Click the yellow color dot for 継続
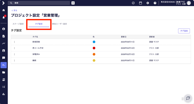194x104 pixels. click(x=94, y=60)
